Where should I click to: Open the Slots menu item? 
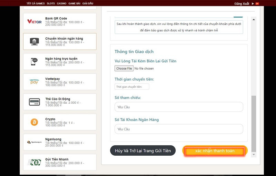point(51,3)
